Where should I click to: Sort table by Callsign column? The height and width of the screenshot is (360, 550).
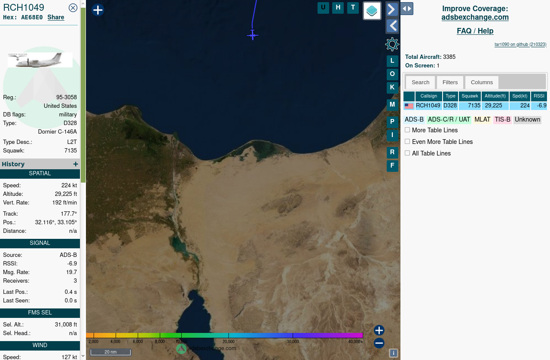pos(429,96)
